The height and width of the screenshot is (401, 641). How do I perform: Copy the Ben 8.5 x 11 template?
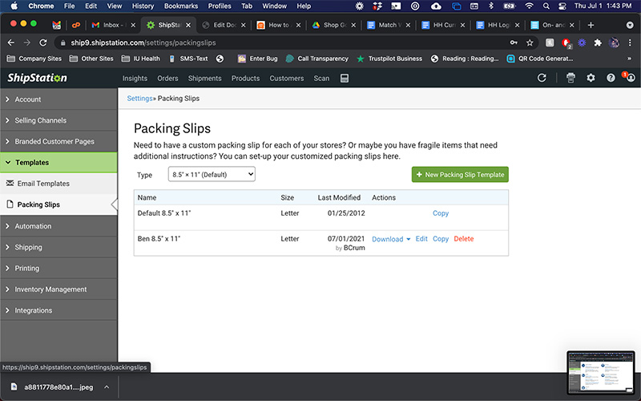(x=440, y=238)
